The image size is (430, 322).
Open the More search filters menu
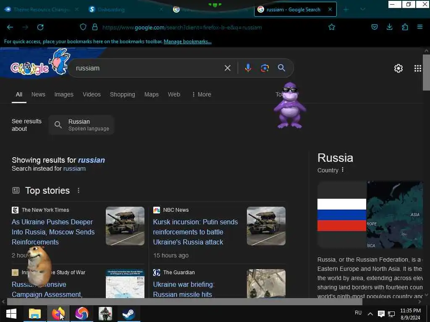point(202,94)
